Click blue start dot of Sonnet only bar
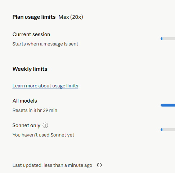Screen dimensions: 175x173 tap(162, 130)
